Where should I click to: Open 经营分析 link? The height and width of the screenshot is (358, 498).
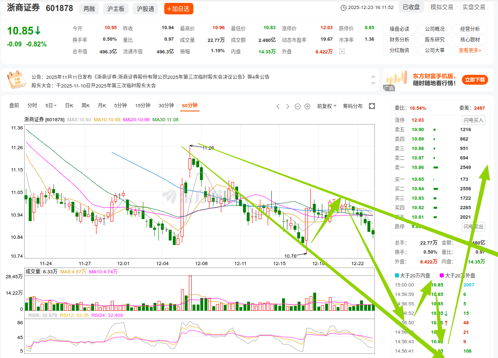point(470,29)
